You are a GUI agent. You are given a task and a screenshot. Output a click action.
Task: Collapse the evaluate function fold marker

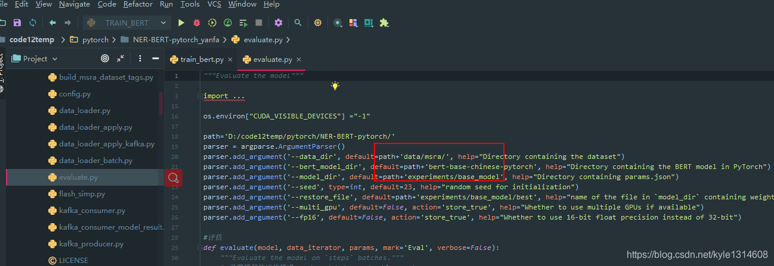pos(199,248)
